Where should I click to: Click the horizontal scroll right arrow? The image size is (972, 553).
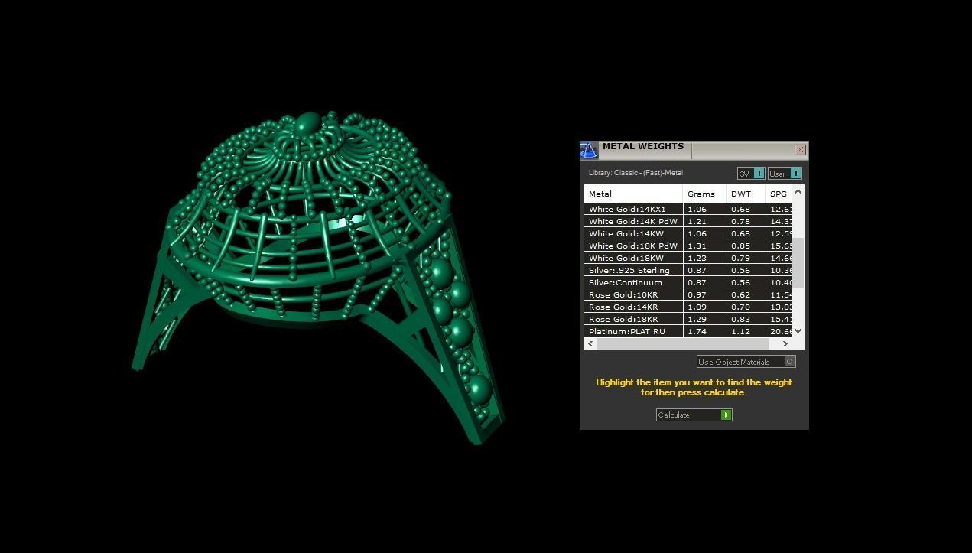785,343
